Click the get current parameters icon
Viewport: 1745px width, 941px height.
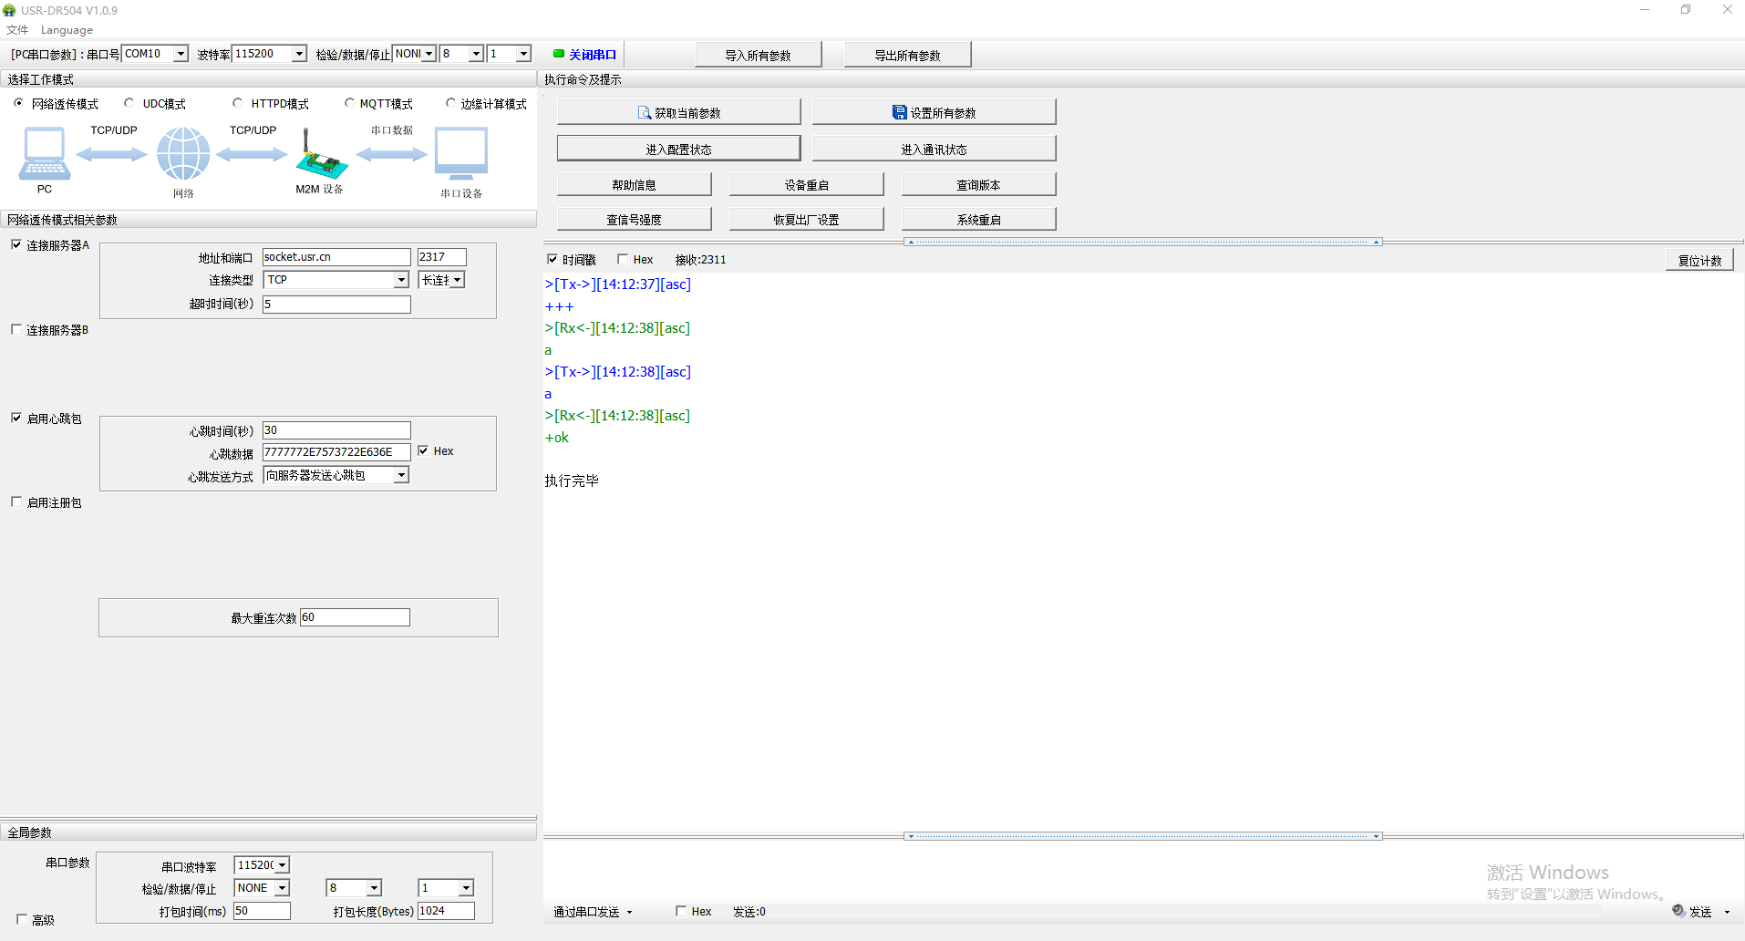(645, 113)
